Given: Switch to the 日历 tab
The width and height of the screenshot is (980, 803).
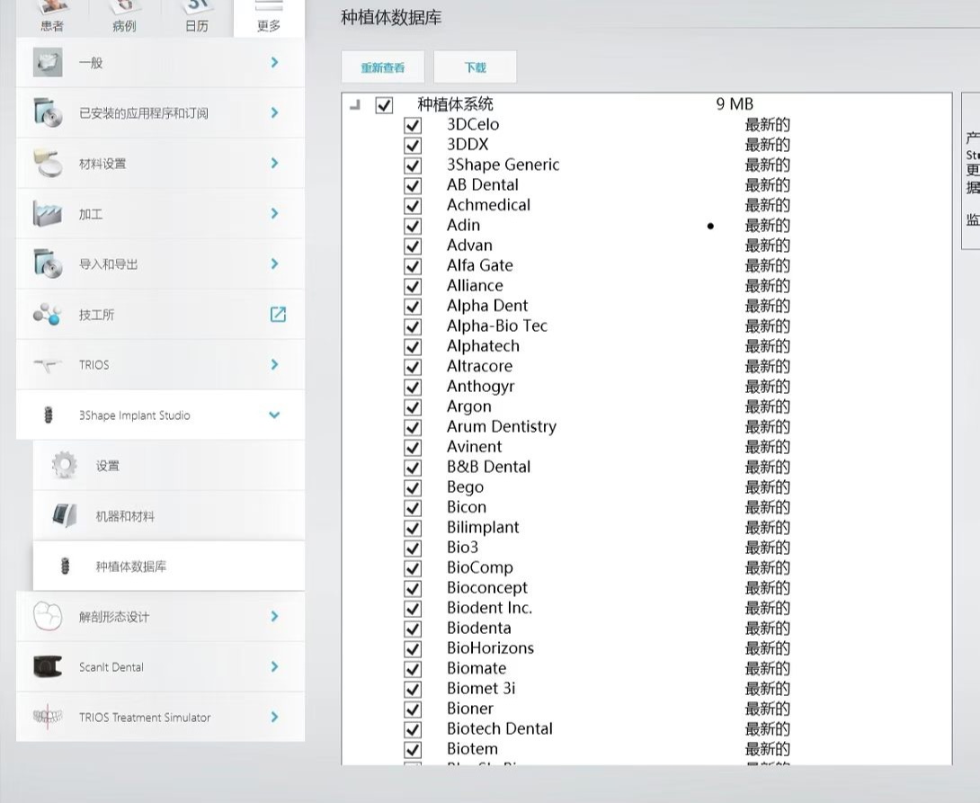Looking at the screenshot, I should point(197,17).
